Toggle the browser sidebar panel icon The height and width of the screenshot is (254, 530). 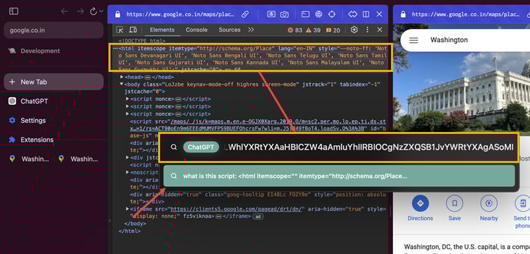(x=13, y=11)
